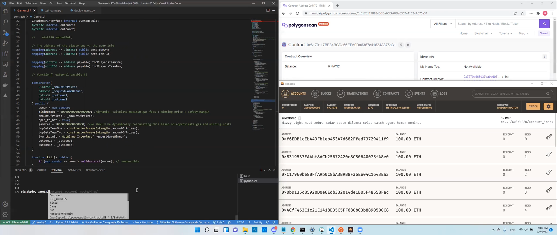Open Chrome extensions puzzle icon
Image resolution: width=557 pixels, height=235 pixels.
[x=538, y=13]
